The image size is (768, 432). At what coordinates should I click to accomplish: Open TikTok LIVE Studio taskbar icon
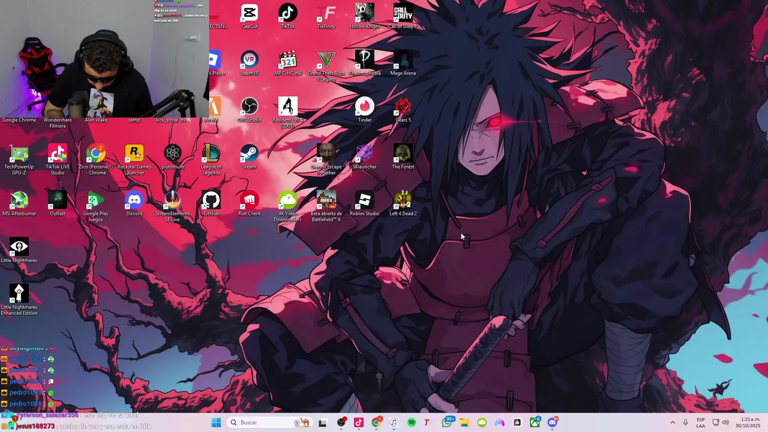[359, 422]
